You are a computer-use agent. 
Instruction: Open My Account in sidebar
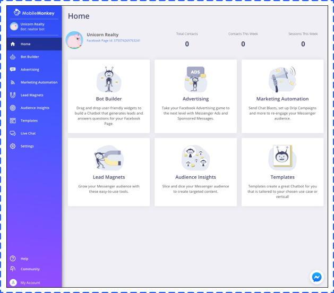pyautogui.click(x=30, y=283)
